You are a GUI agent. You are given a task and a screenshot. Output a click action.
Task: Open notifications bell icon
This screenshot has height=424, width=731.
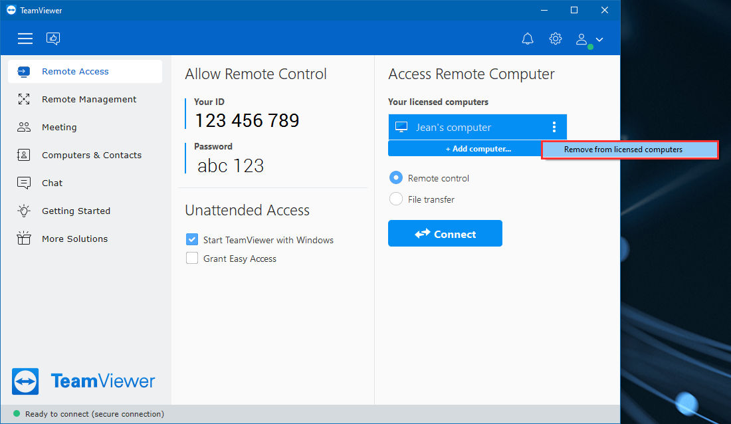527,39
